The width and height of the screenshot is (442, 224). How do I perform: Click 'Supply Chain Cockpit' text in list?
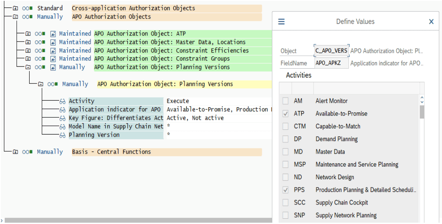coord(342,202)
